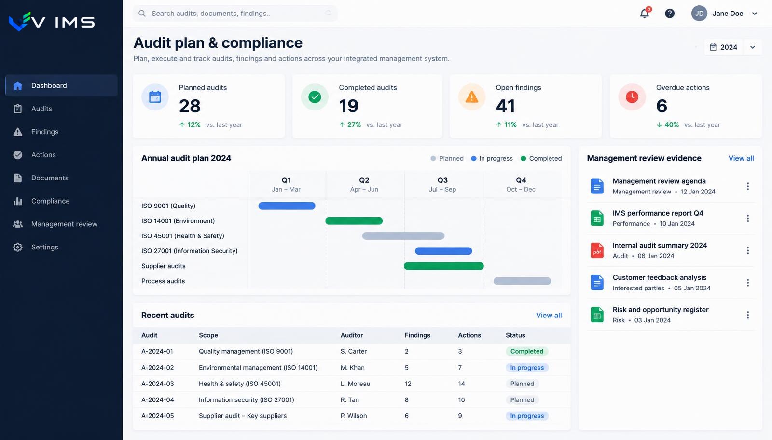Viewport: 772px width, 440px height.
Task: Click View all in Recent audits
Action: click(x=549, y=315)
